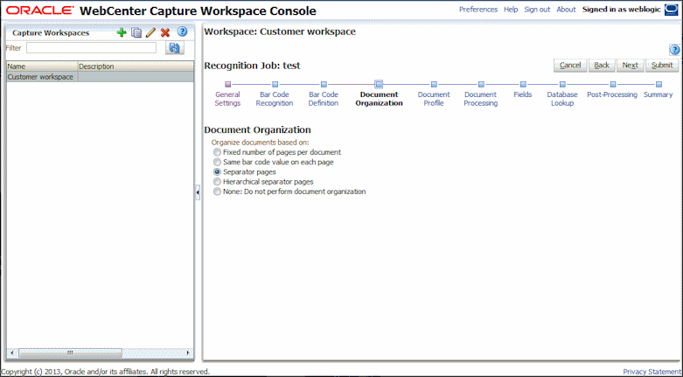Open the Document Organization step

379,99
